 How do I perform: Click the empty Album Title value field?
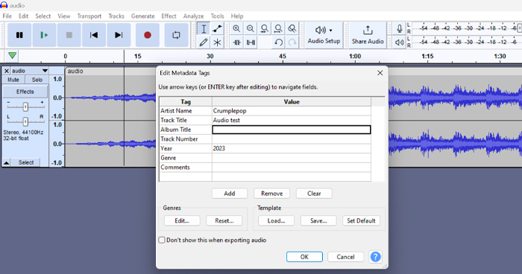tap(292, 130)
